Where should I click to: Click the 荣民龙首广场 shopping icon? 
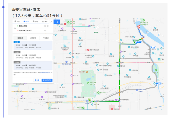tap(73, 84)
